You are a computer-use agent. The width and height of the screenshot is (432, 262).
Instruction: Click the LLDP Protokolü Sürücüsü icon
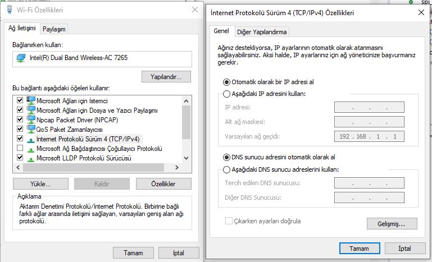31,159
